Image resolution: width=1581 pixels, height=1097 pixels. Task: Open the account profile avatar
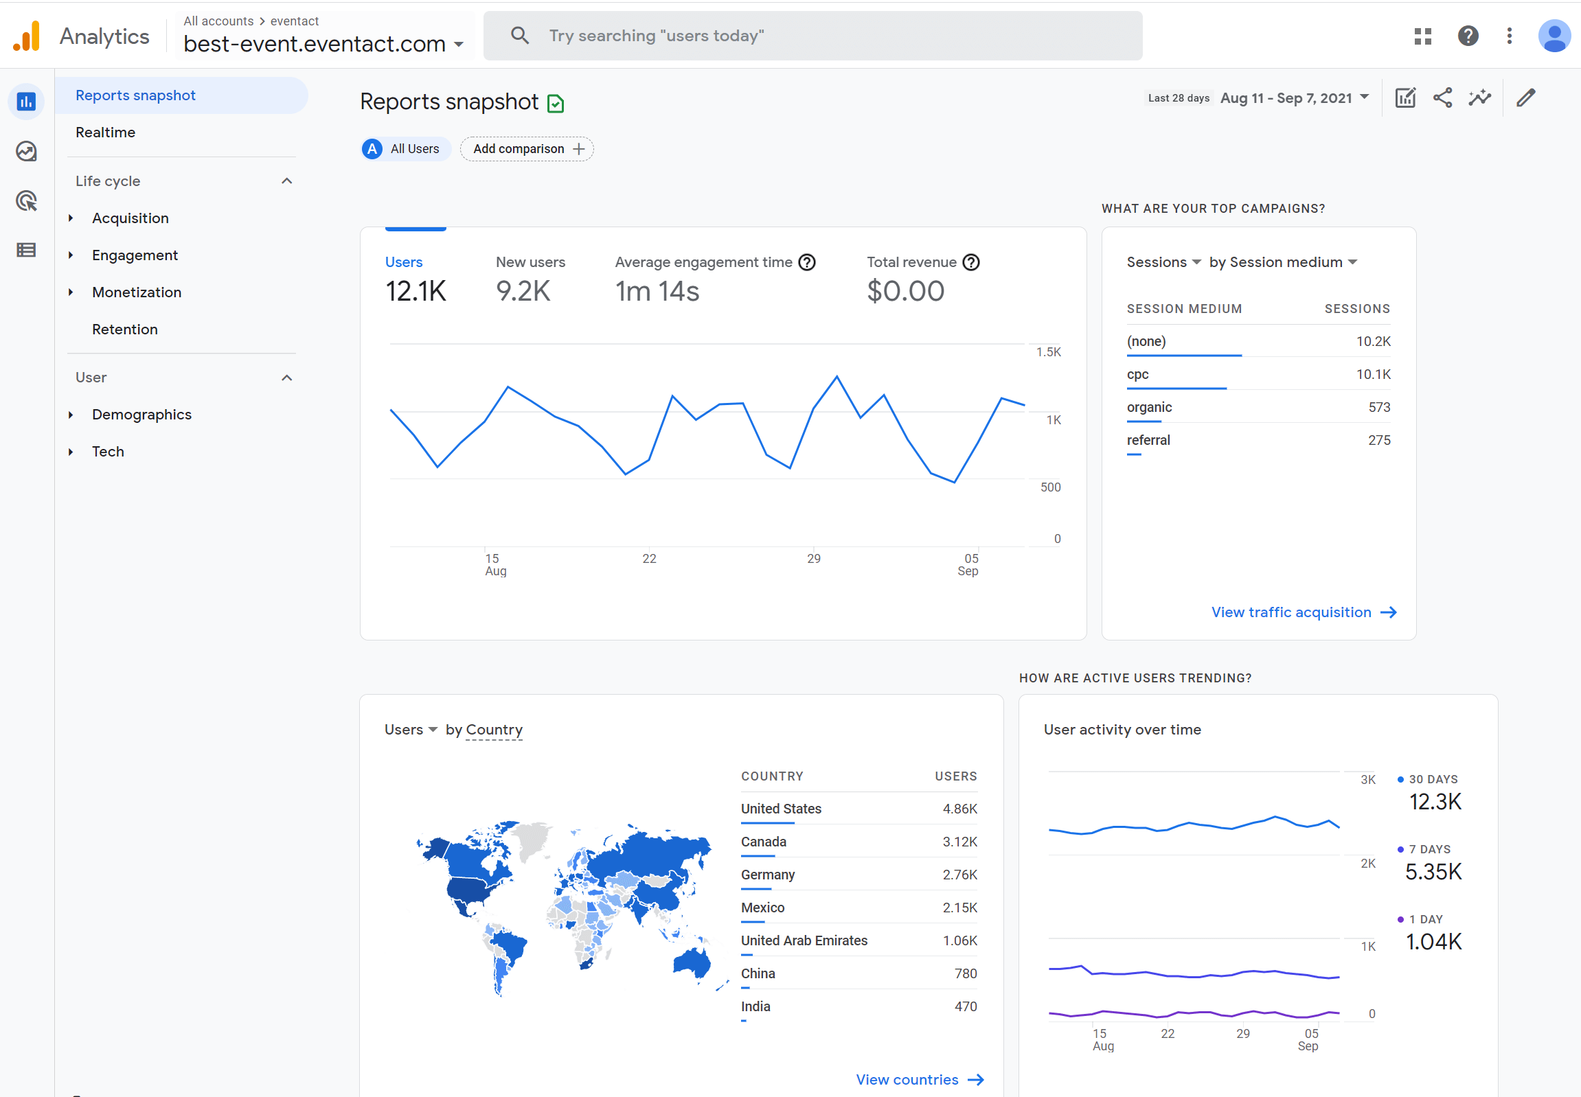pos(1555,36)
